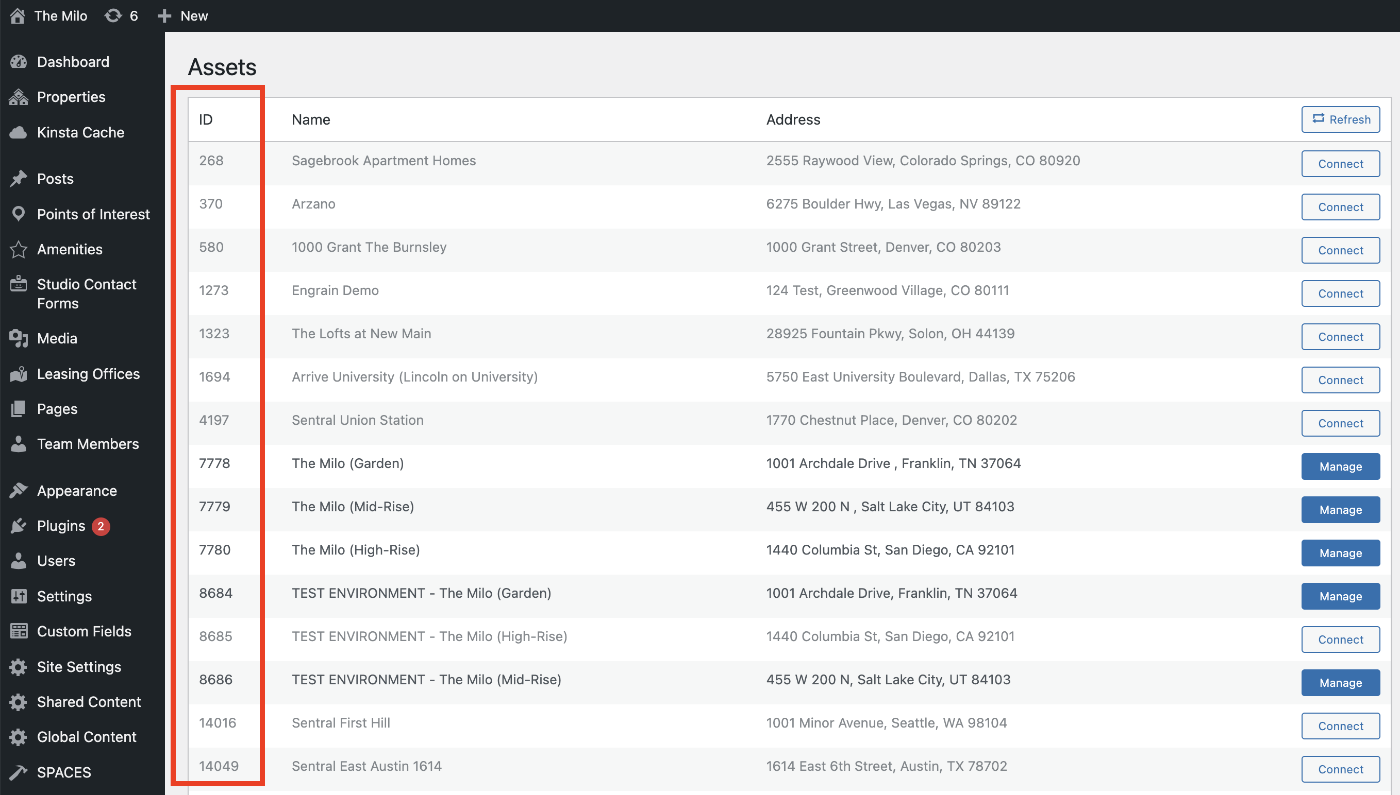Click the ID column header
This screenshot has height=795, width=1400.
pyautogui.click(x=206, y=119)
